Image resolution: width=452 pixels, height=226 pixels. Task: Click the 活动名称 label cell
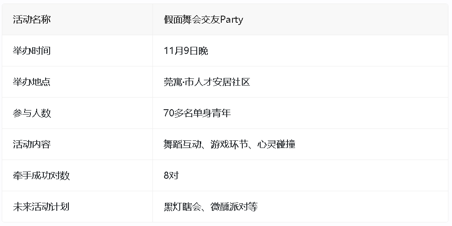[32, 20]
